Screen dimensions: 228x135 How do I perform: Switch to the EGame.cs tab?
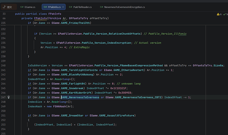(x=28, y=7)
